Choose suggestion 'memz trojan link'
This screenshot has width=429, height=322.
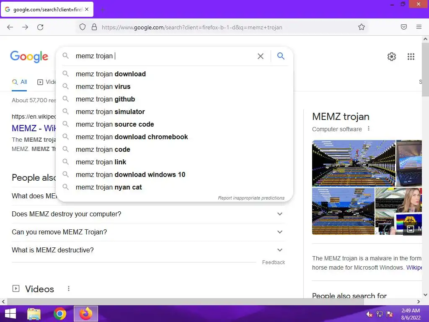coord(175,162)
